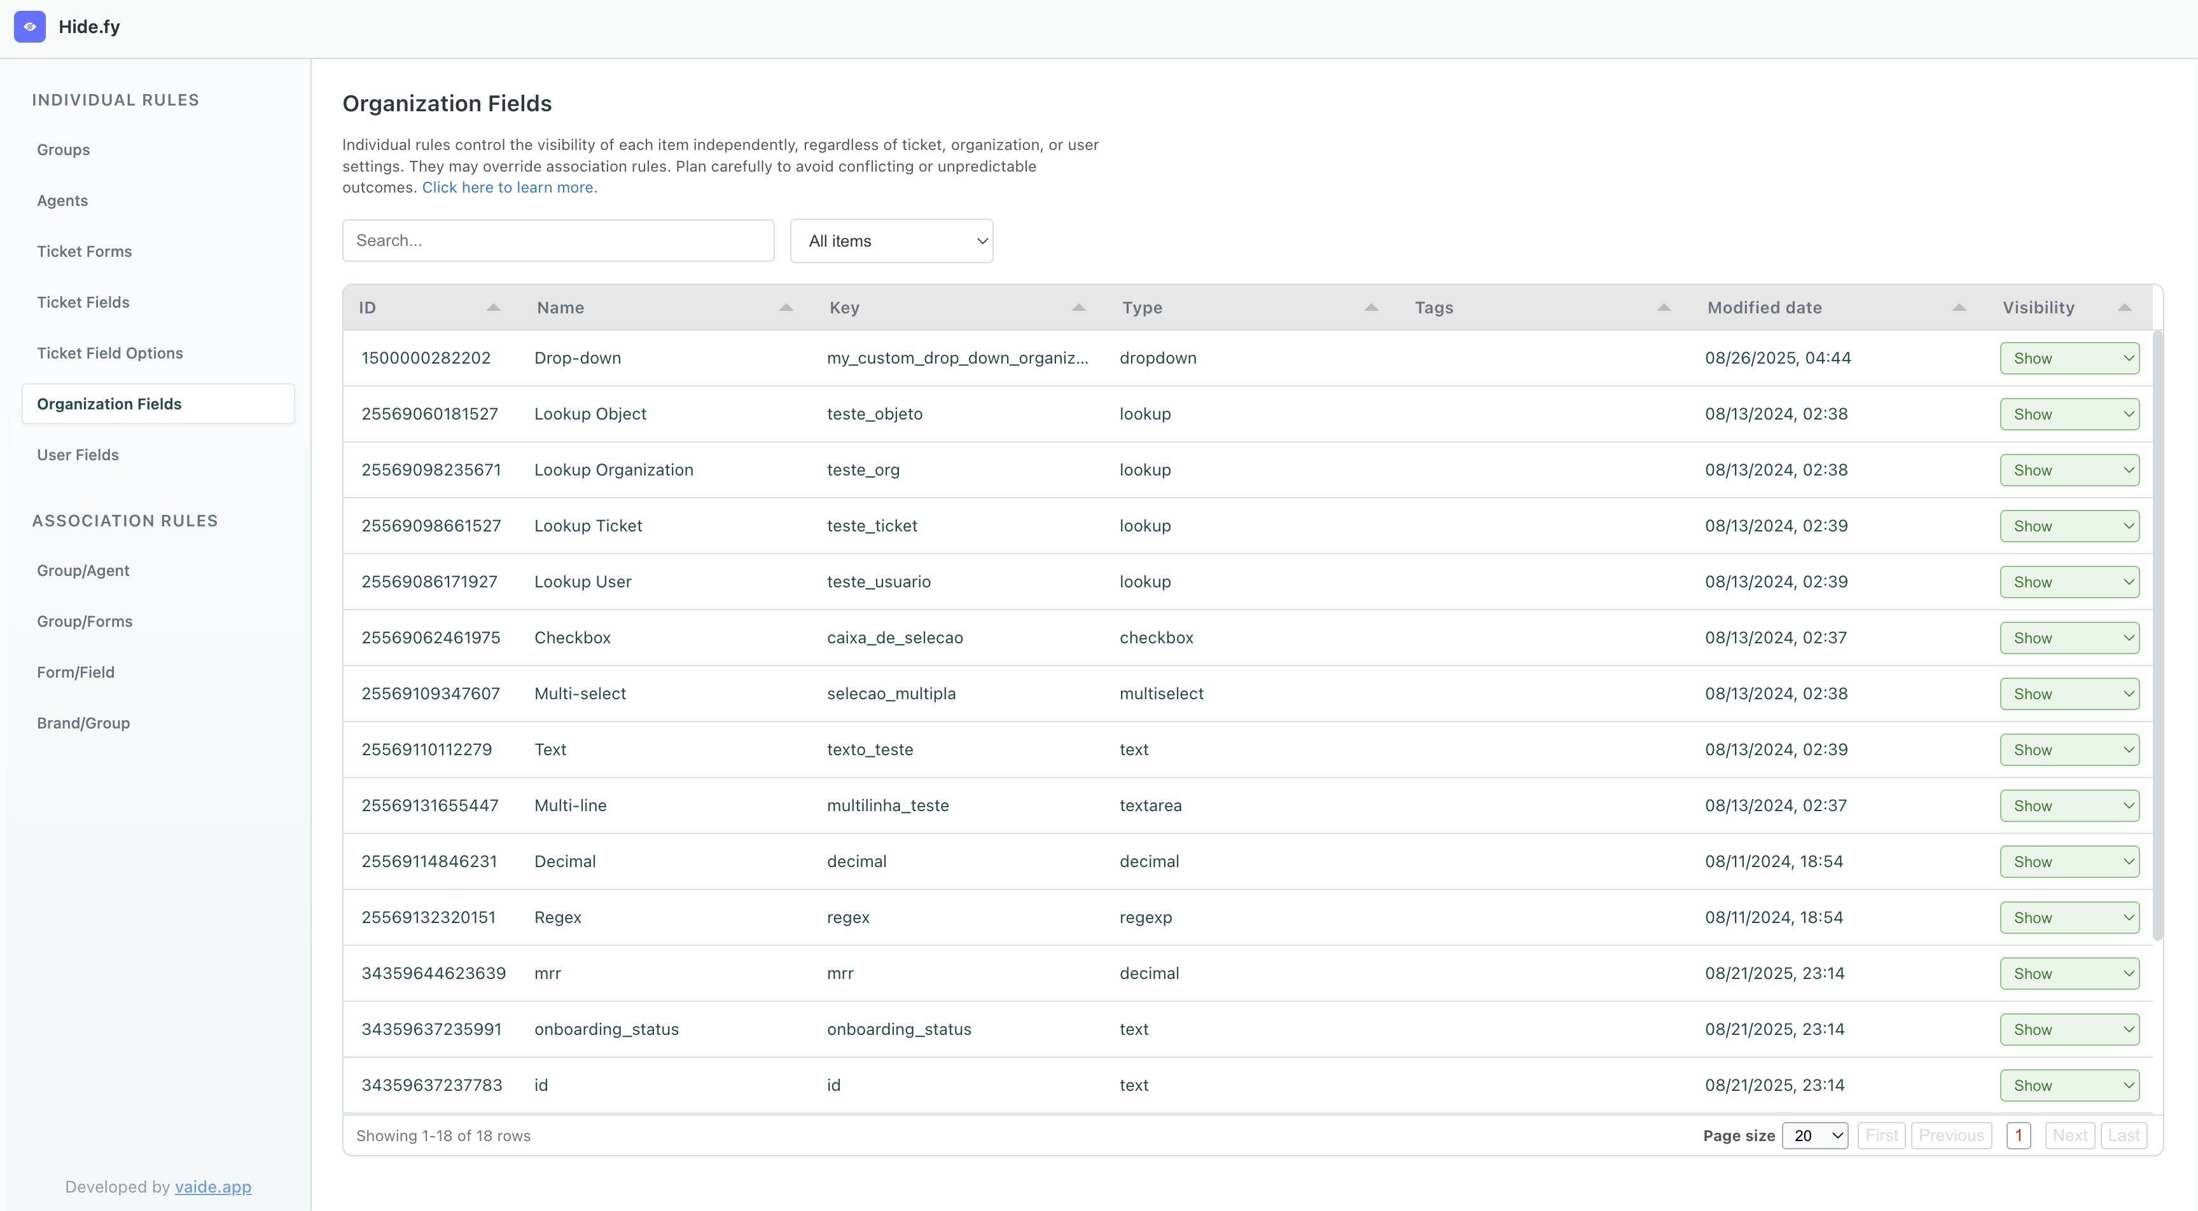Sort by Name column arrow
This screenshot has height=1211, width=2198.
pos(786,308)
